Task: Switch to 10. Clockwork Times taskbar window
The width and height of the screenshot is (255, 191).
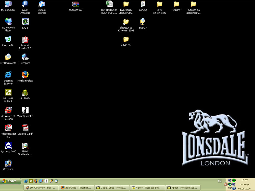Action: [x=41, y=188]
